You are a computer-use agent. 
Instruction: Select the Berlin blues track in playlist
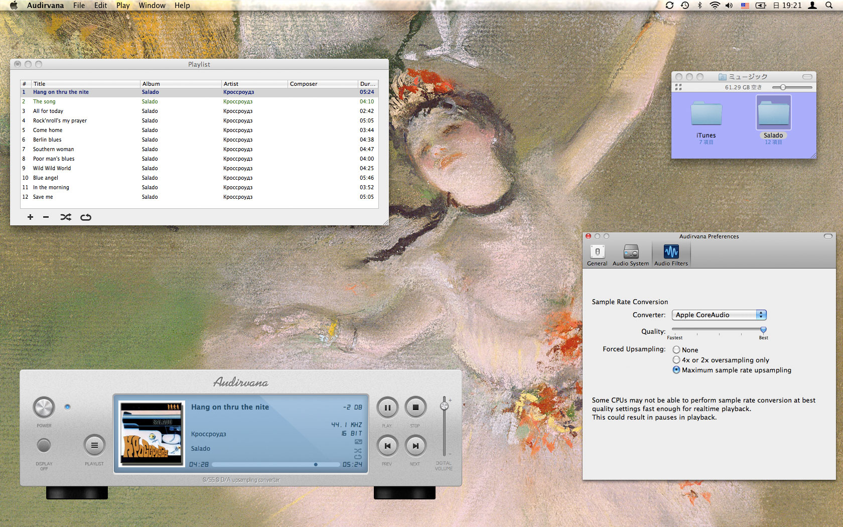(47, 140)
